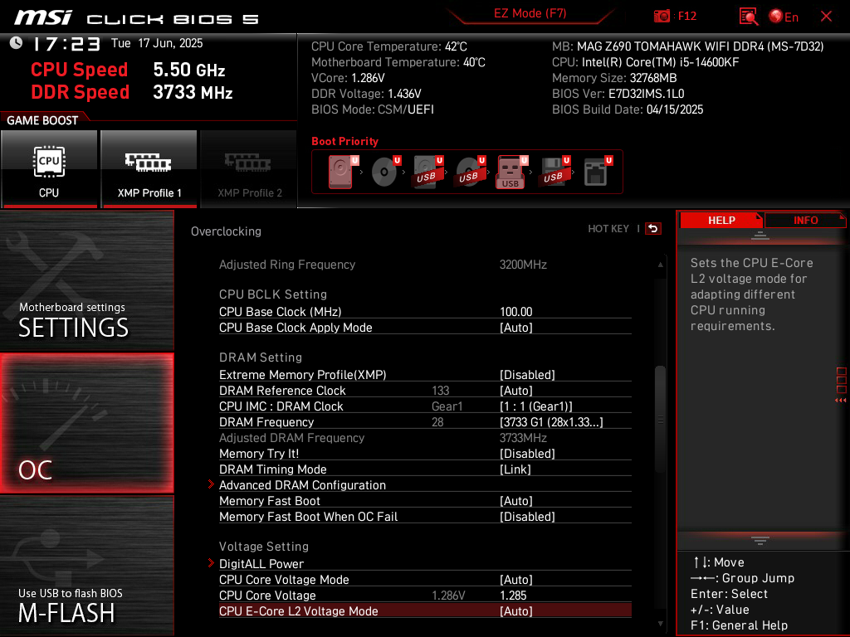850x637 pixels.
Task: Switch to EZ Mode (F7)
Action: 530,13
